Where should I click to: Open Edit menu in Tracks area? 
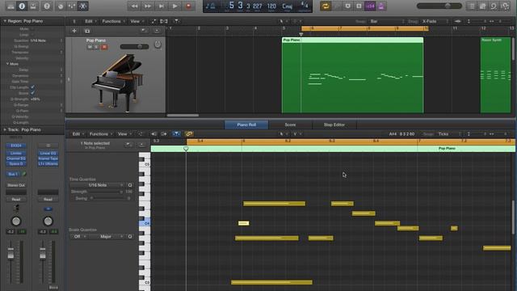[90, 21]
